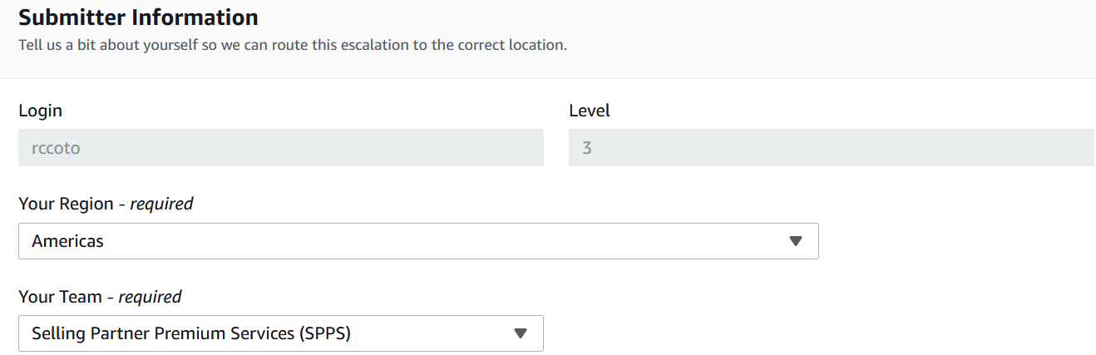Click the number 3 in the Level field
Image resolution: width=1096 pixels, height=355 pixels.
[x=587, y=149]
